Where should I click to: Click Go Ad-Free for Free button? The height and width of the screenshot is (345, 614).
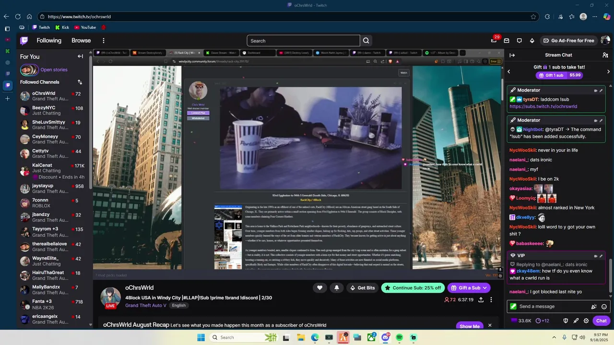point(568,41)
